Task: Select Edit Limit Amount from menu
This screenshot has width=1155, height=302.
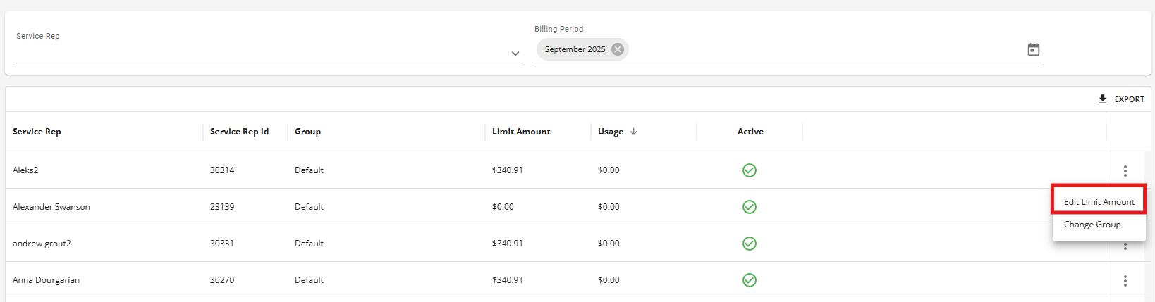Action: (x=1099, y=202)
